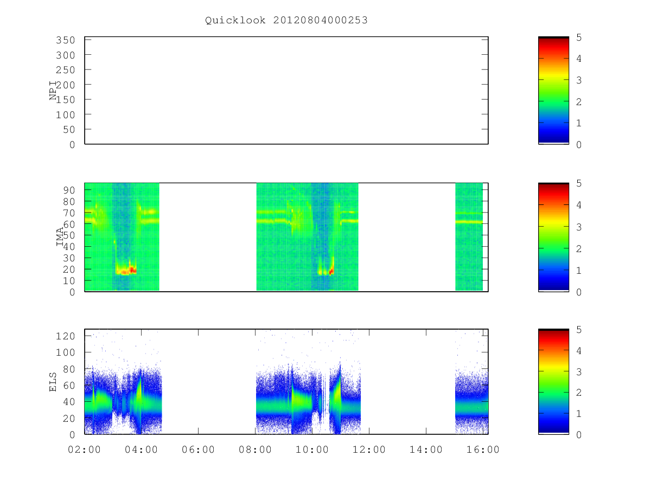Click the 16:00 time axis label
The image size is (651, 488).
point(483,450)
